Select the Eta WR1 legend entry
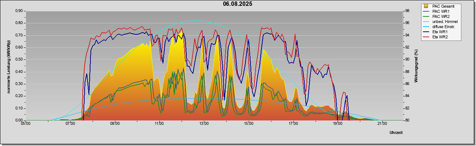 [x=440, y=32]
